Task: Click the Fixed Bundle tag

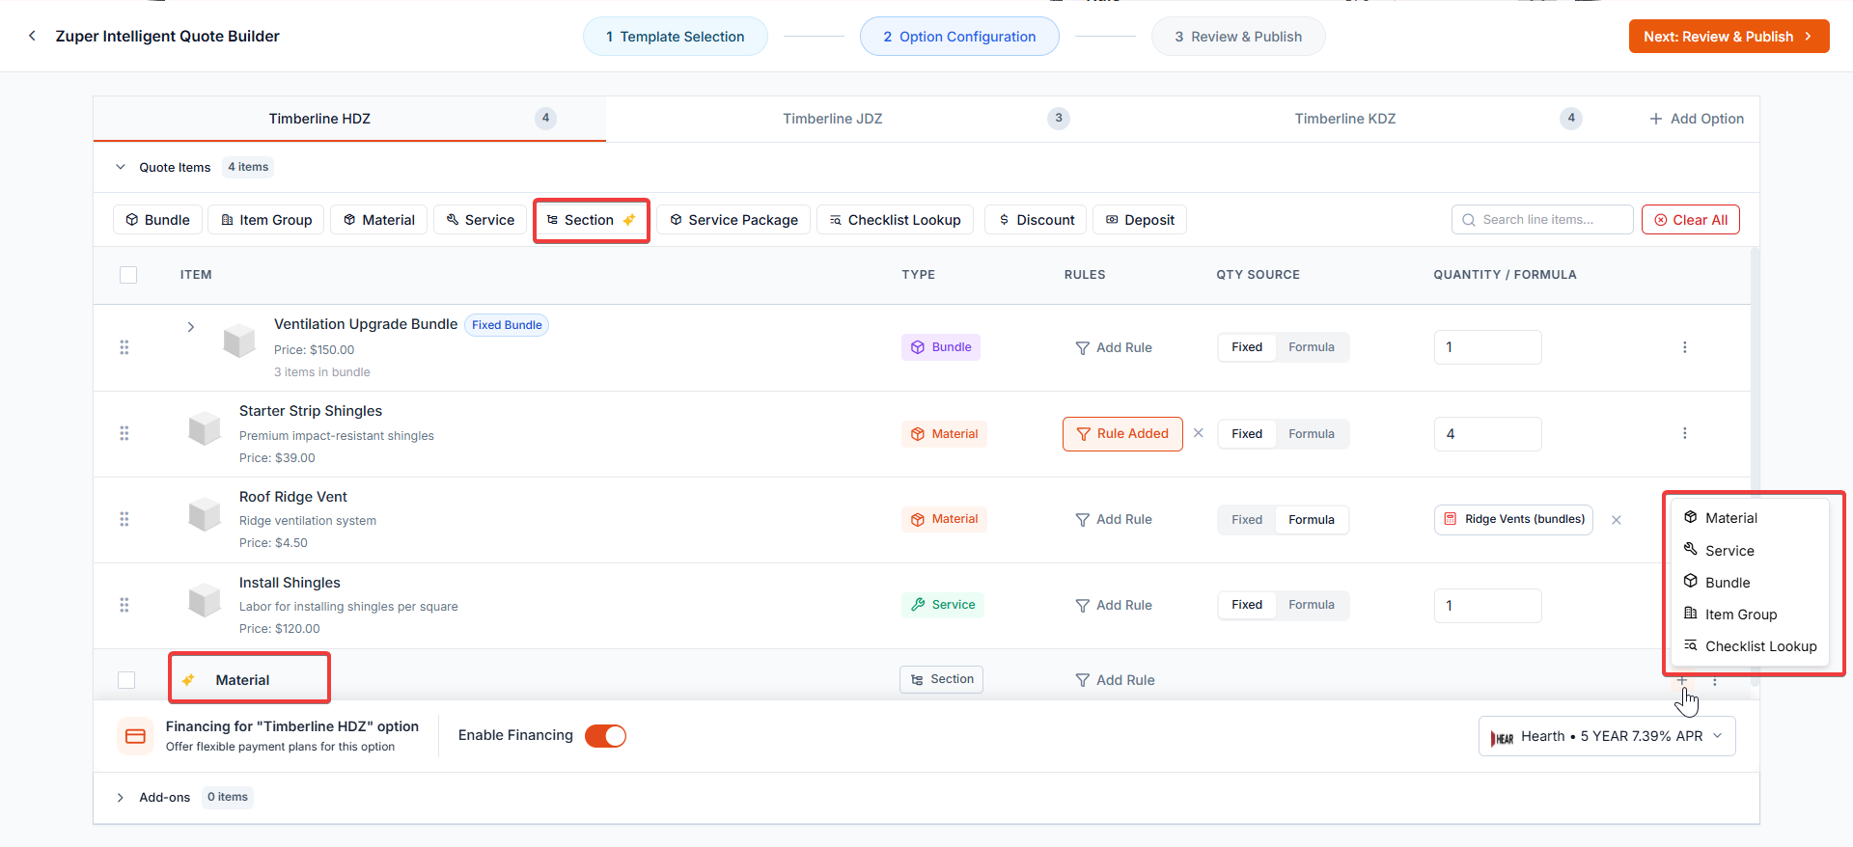Action: tap(507, 325)
